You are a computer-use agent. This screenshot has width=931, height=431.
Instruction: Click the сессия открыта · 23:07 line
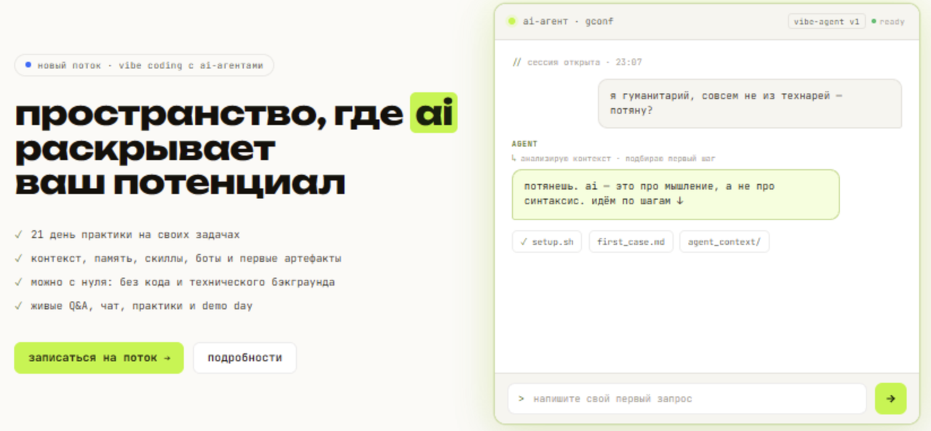[577, 63]
